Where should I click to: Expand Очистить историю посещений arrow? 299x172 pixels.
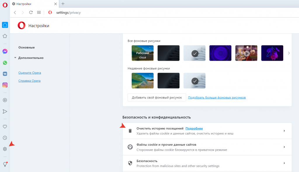(284, 131)
